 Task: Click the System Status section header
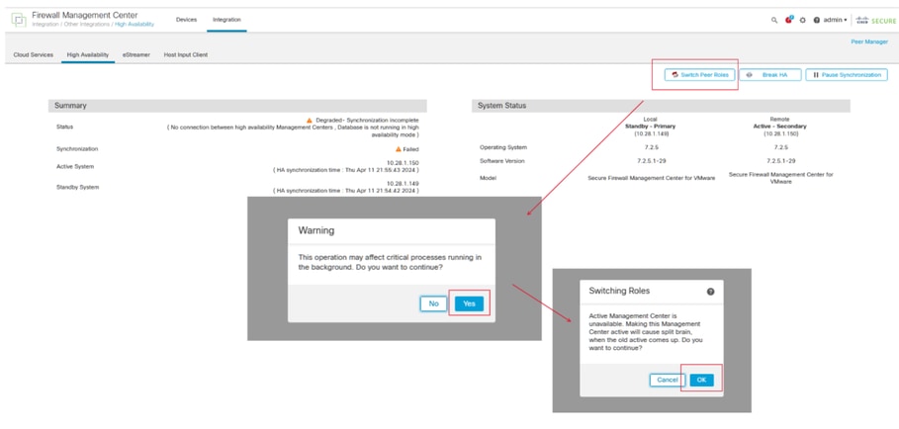point(661,106)
